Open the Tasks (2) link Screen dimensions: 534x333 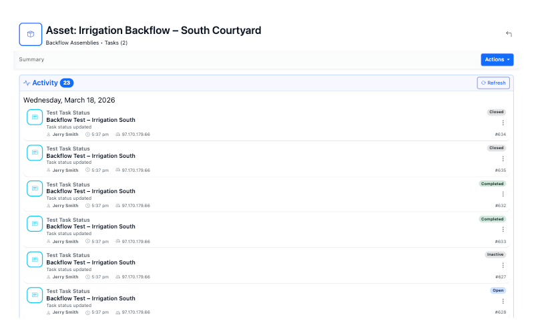[116, 43]
